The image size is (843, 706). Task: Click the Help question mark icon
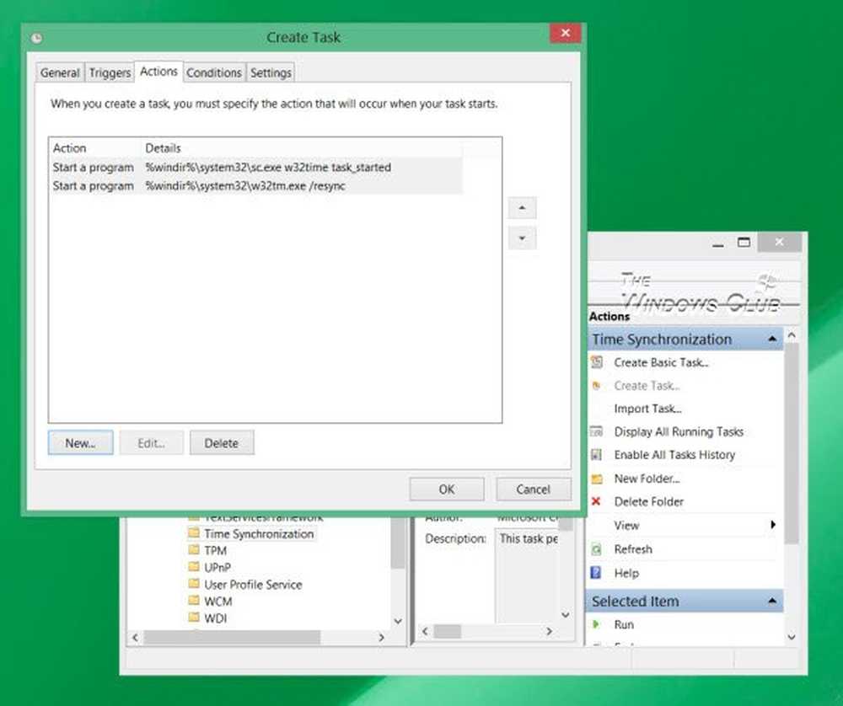click(x=596, y=573)
